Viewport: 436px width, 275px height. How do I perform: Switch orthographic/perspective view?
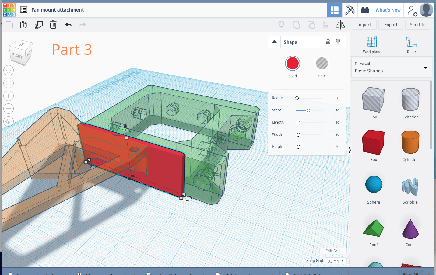[x=9, y=121]
